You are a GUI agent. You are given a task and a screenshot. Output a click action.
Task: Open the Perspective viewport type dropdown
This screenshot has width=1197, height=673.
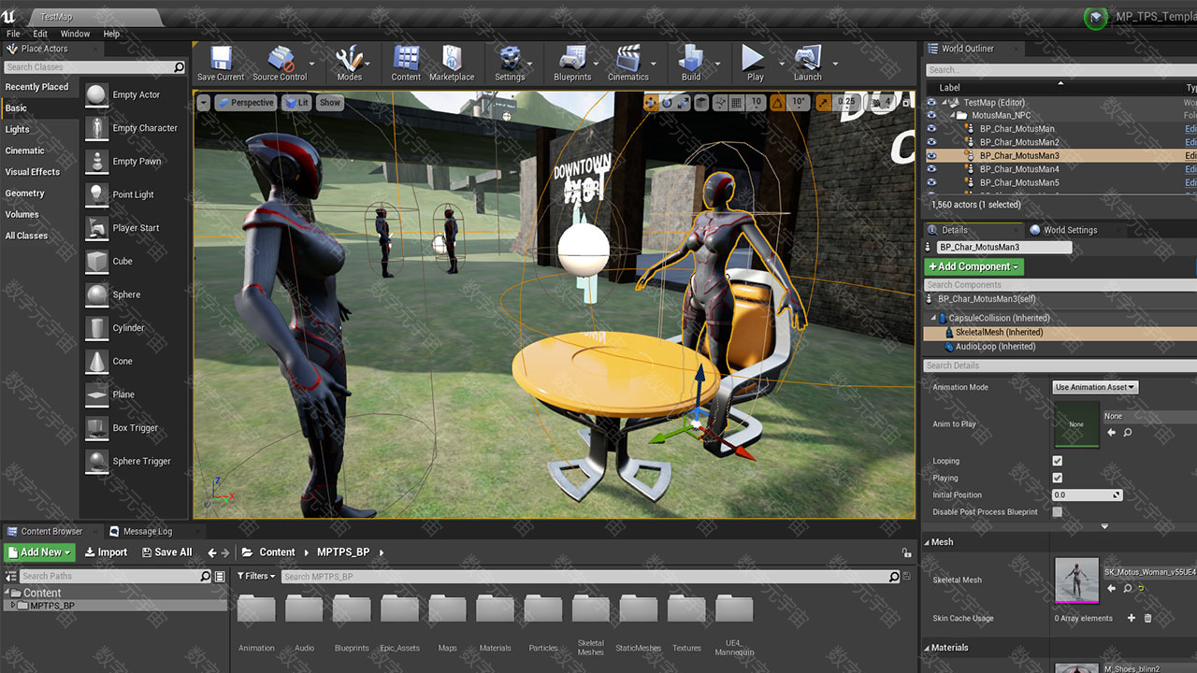click(x=246, y=103)
